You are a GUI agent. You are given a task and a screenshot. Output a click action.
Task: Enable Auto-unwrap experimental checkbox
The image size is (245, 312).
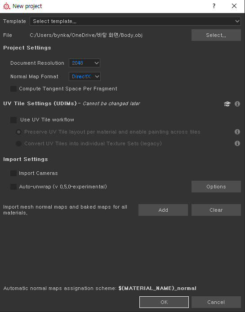point(13,187)
